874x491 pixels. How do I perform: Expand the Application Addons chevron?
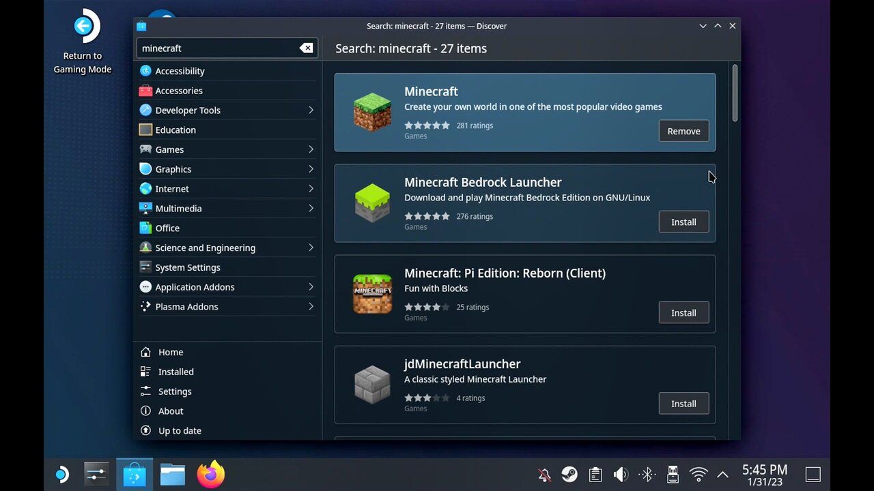[311, 286]
